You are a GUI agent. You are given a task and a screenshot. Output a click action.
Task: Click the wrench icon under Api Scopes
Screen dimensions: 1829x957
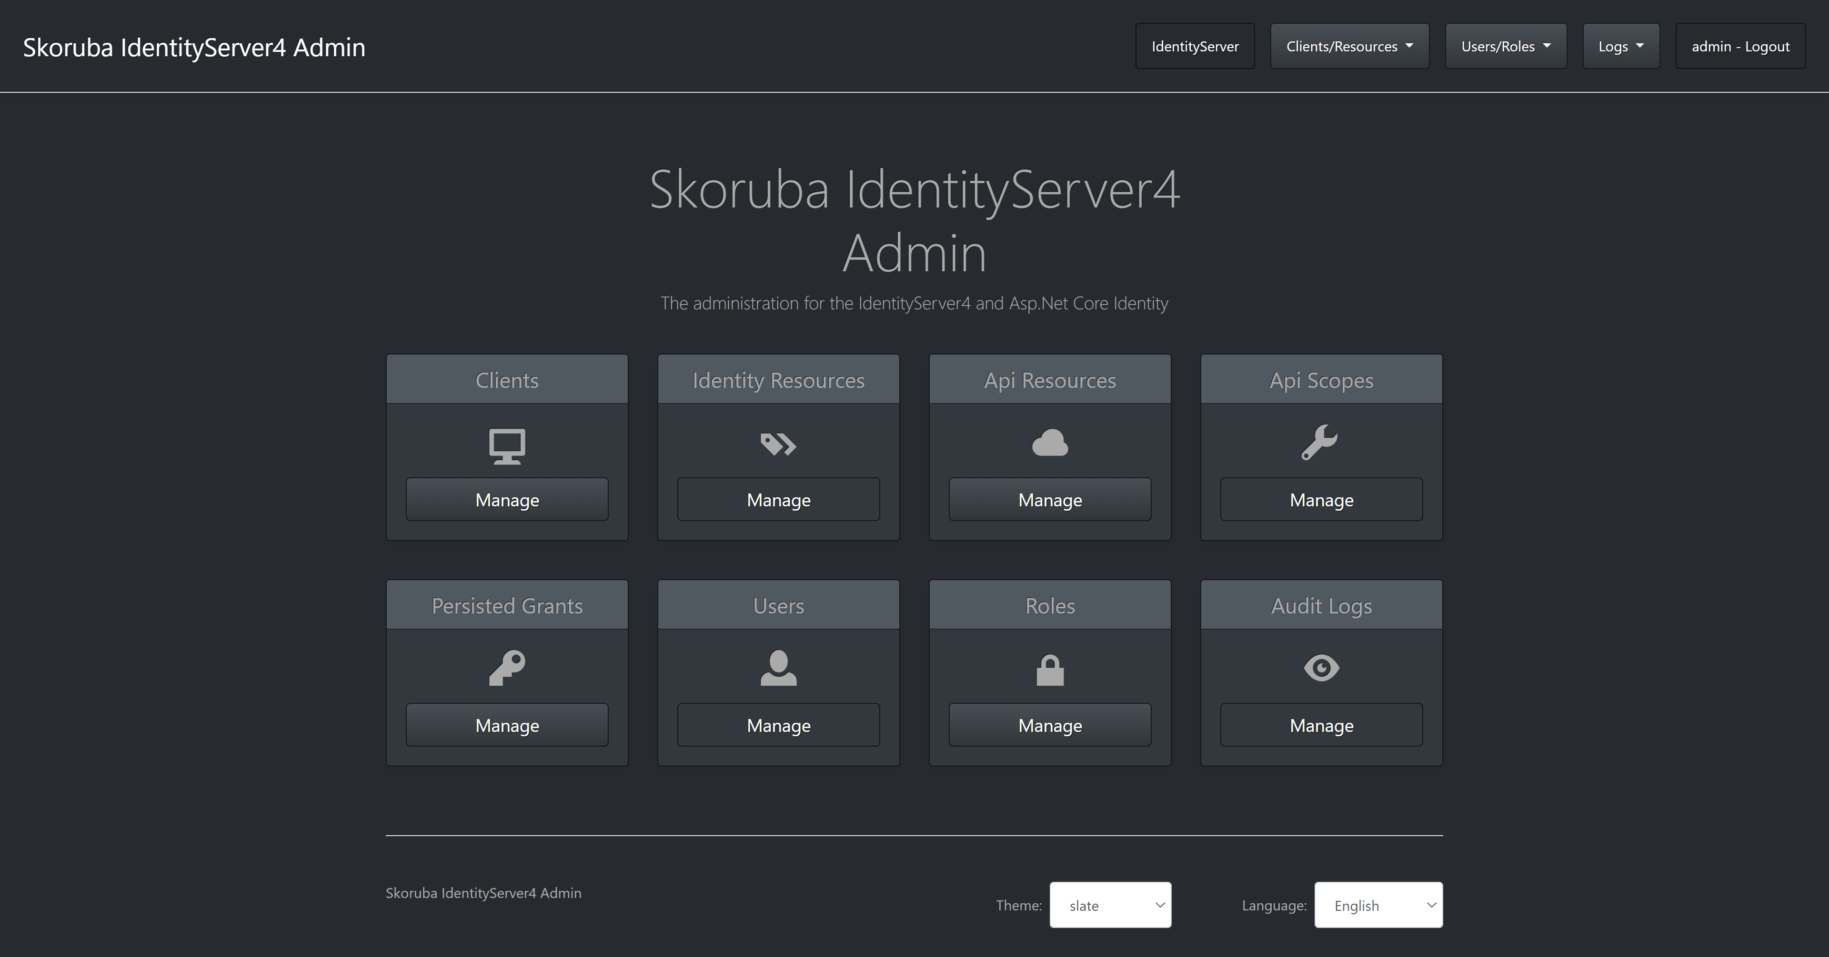point(1320,443)
